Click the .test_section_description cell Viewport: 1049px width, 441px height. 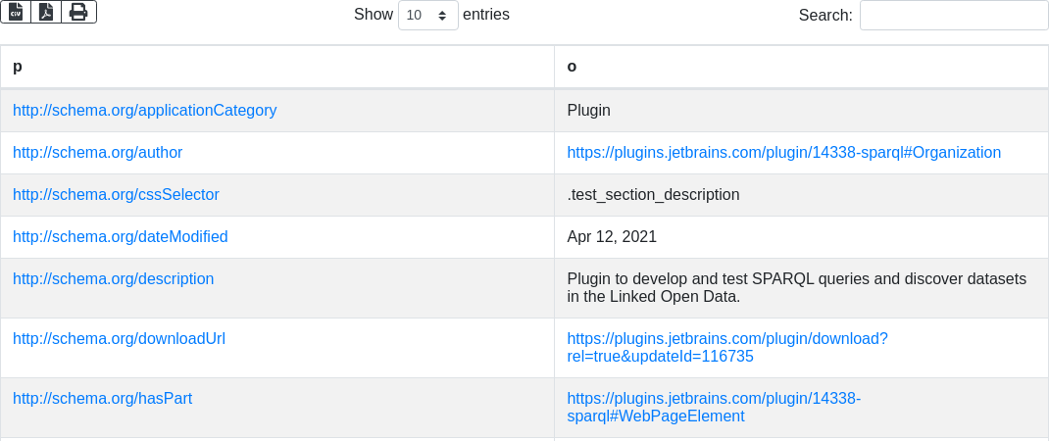click(653, 195)
